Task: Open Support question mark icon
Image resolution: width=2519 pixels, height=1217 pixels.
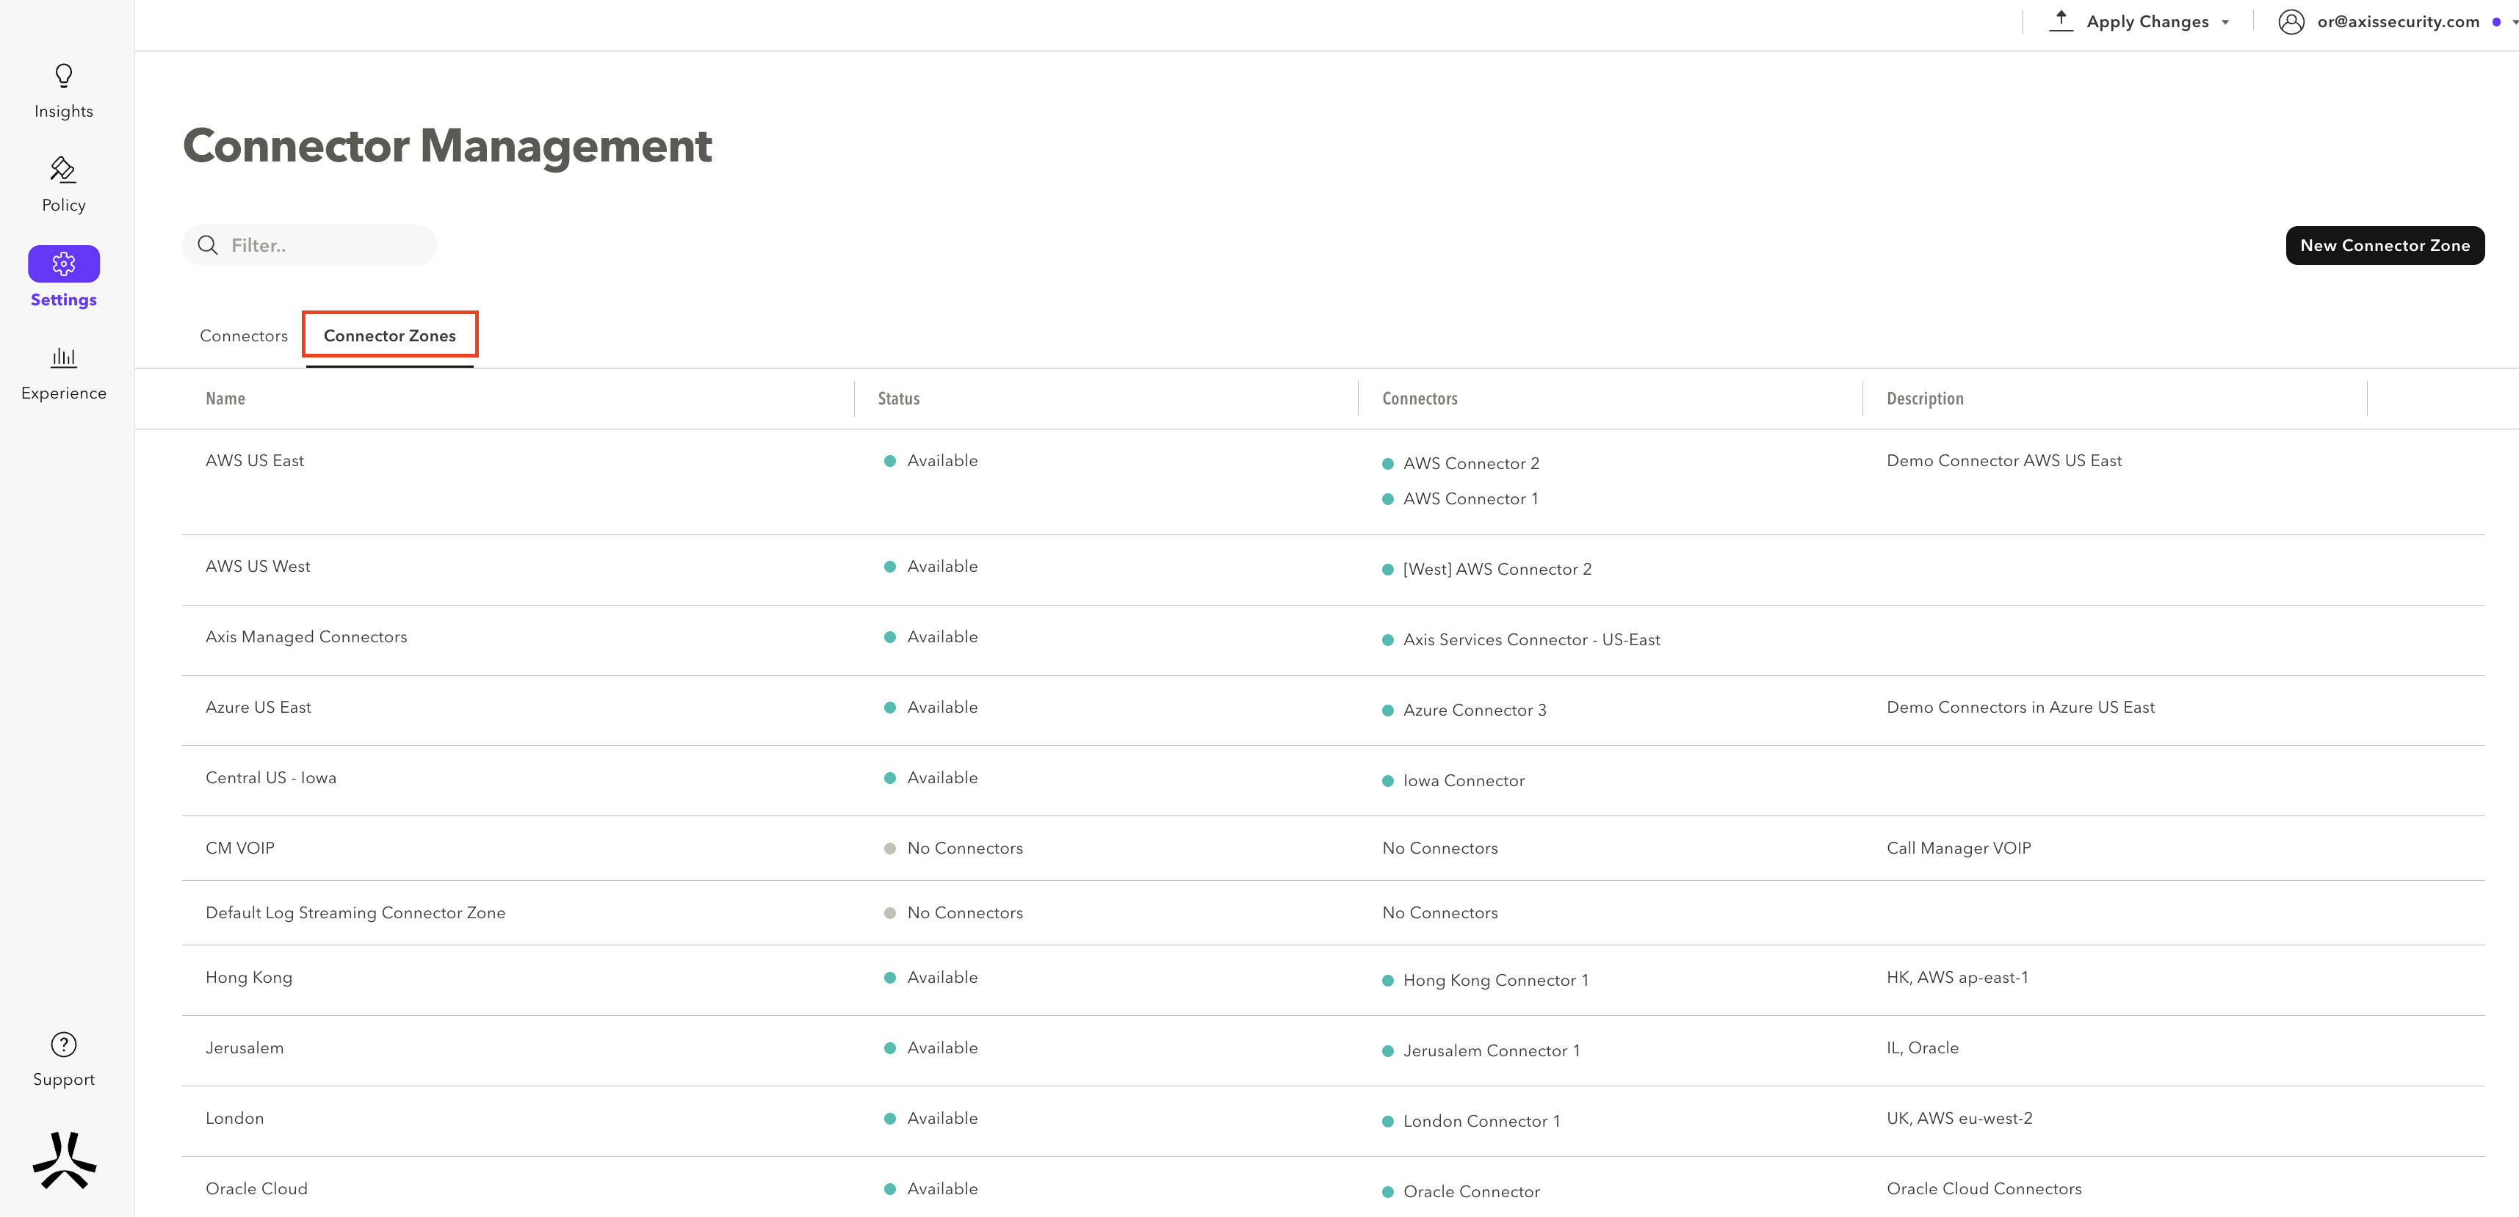Action: (x=64, y=1045)
